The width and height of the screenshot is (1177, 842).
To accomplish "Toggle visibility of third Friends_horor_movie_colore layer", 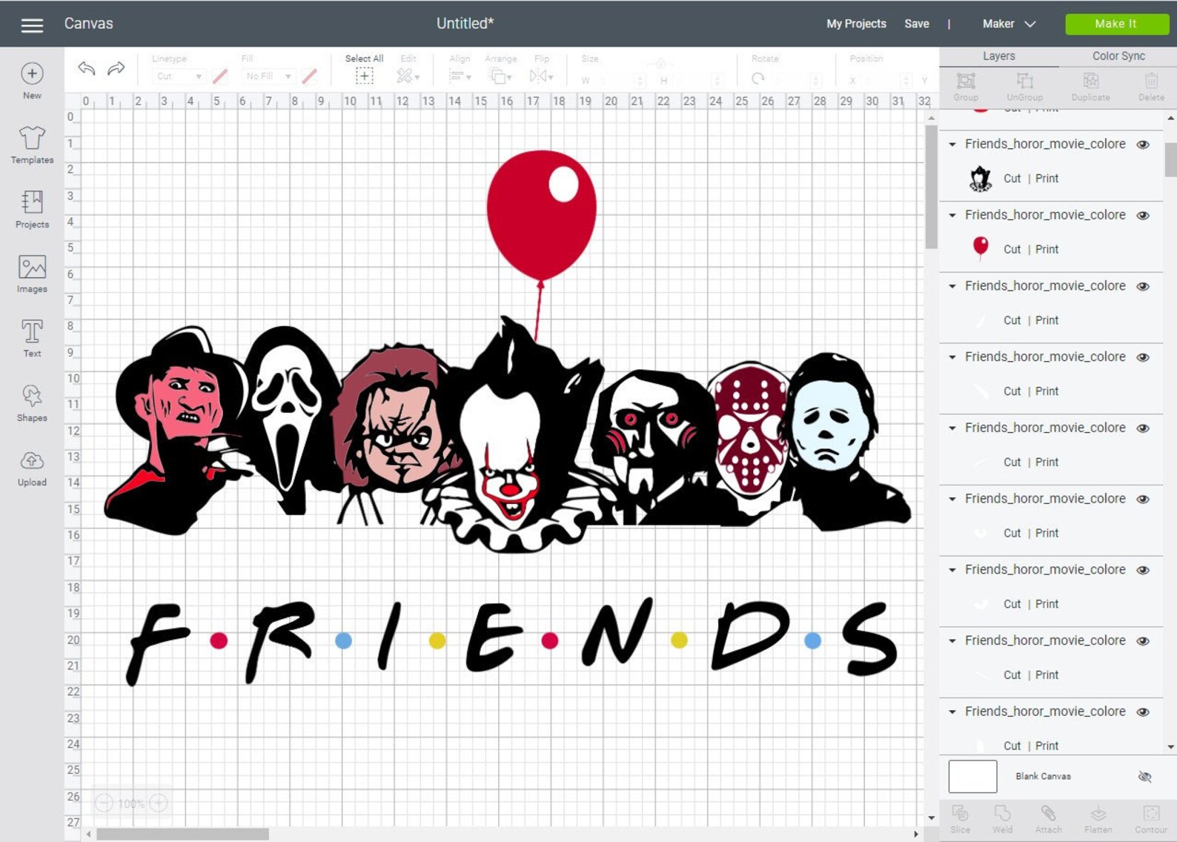I will coord(1143,287).
